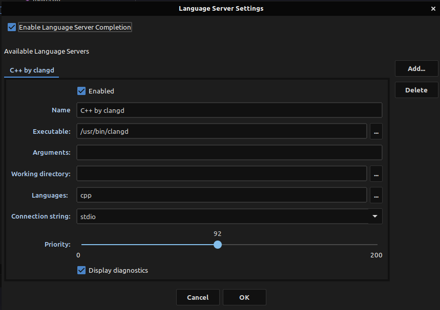This screenshot has height=310, width=440.
Task: Click the Name field showing C++ by clangd
Action: [229, 110]
